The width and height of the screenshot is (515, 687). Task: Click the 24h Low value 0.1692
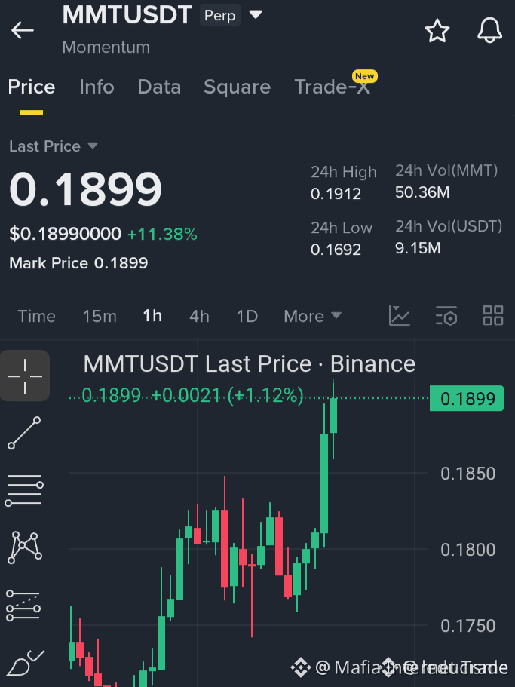coord(336,250)
